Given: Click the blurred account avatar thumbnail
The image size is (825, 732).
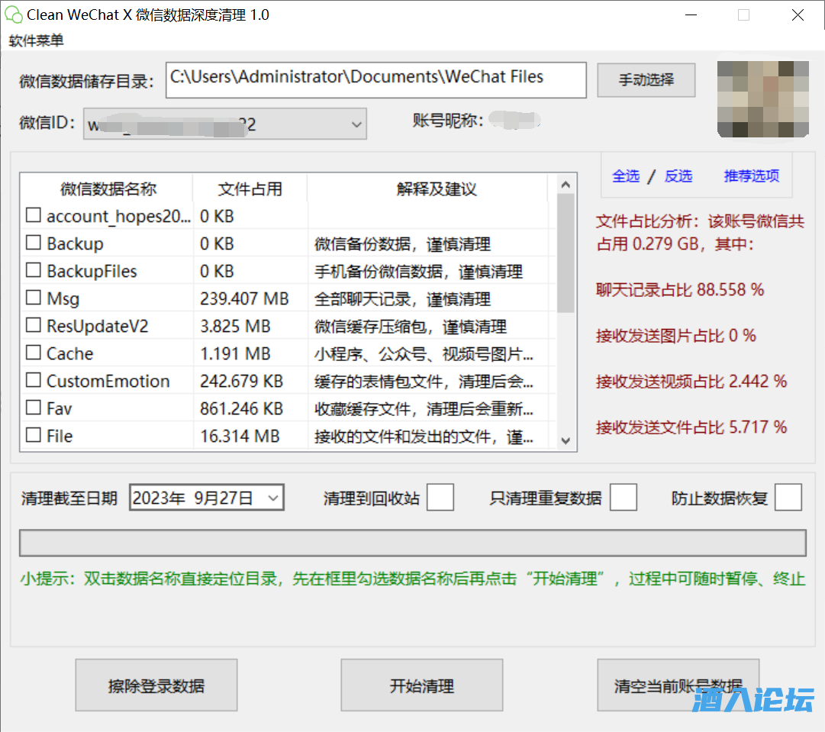Looking at the screenshot, I should tap(763, 99).
